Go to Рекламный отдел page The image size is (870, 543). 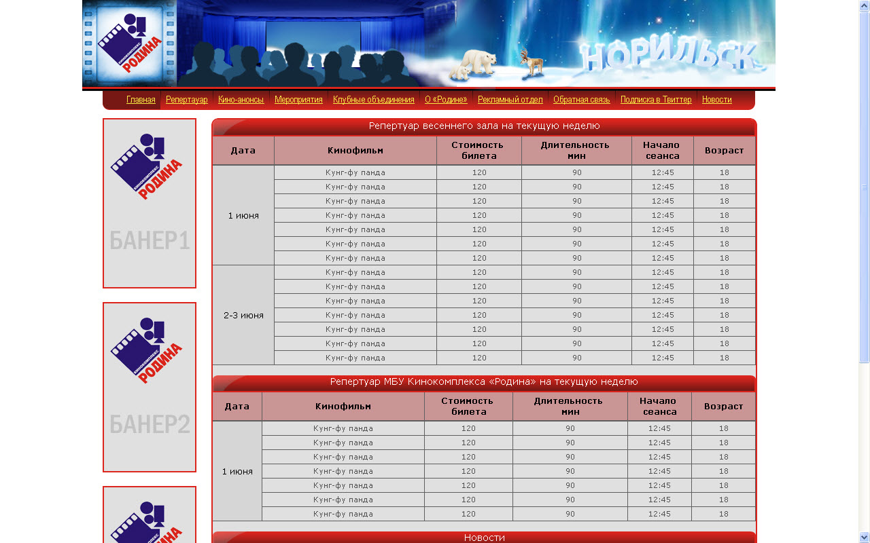click(510, 100)
